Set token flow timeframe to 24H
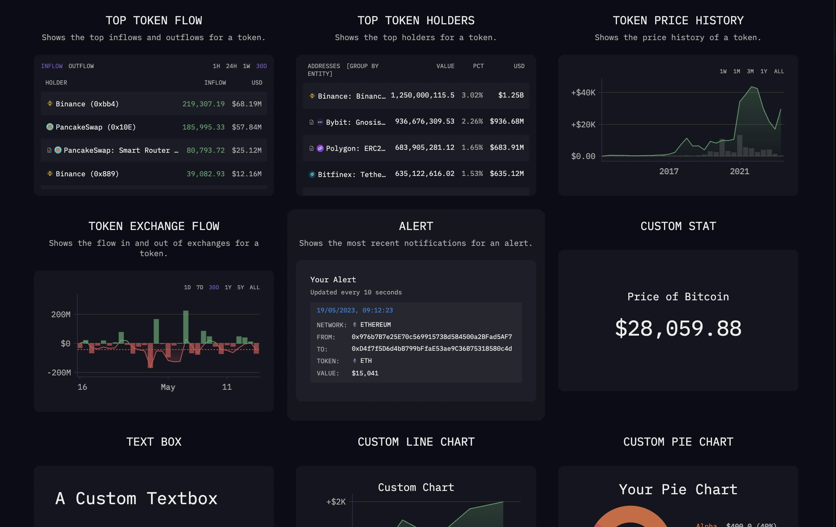 point(231,66)
